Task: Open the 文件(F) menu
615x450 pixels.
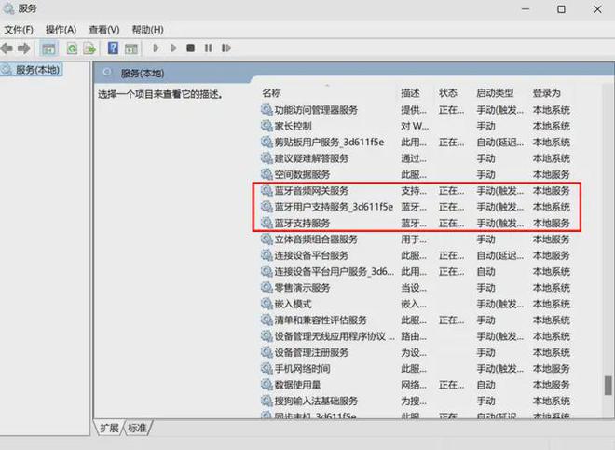Action: click(x=19, y=30)
